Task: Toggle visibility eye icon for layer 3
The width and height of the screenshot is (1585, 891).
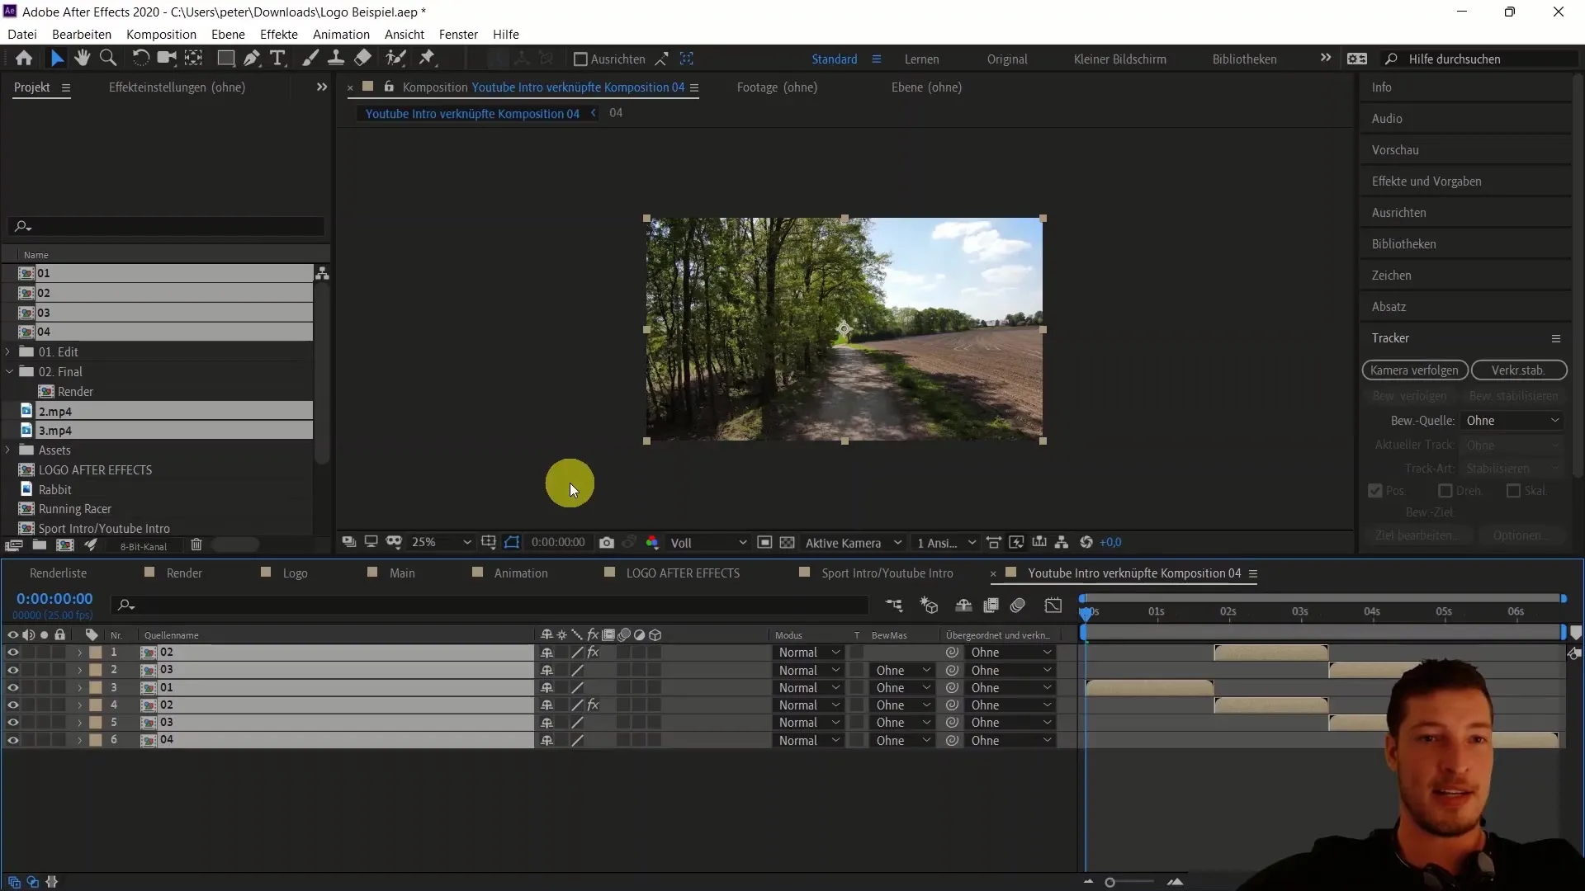Action: coord(12,686)
